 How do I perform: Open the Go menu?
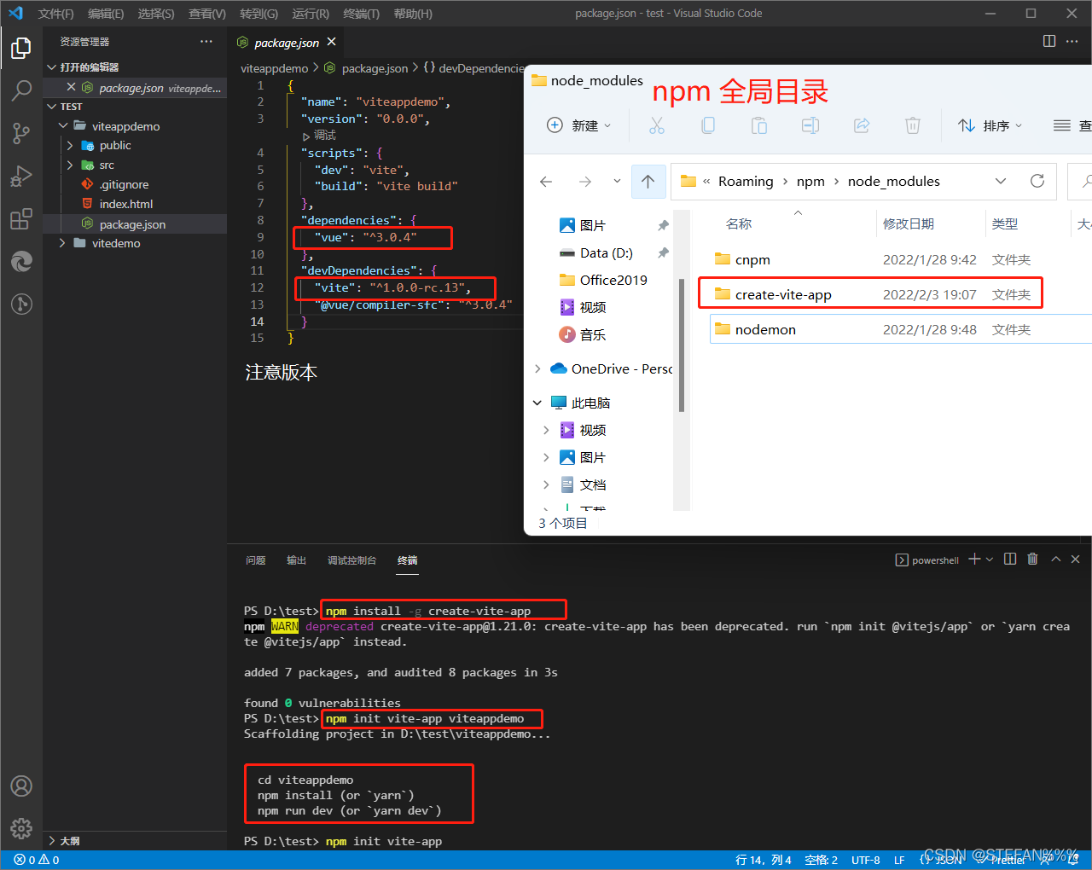pyautogui.click(x=258, y=14)
